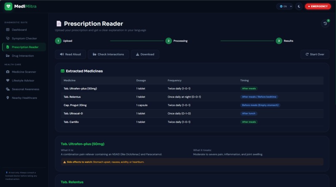
Task: Click the Start Over button
Action: point(315,55)
